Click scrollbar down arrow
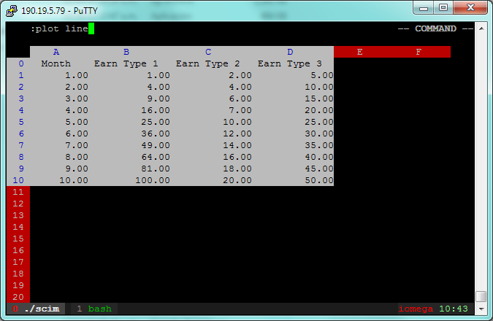493x321 pixels. 481,309
